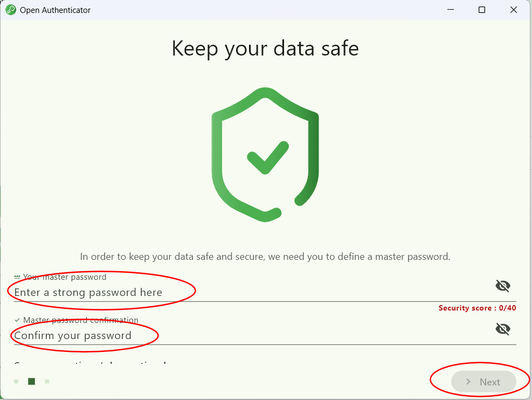This screenshot has width=532, height=400.
Task: Maximize the Open Authenticator window
Action: 482,10
